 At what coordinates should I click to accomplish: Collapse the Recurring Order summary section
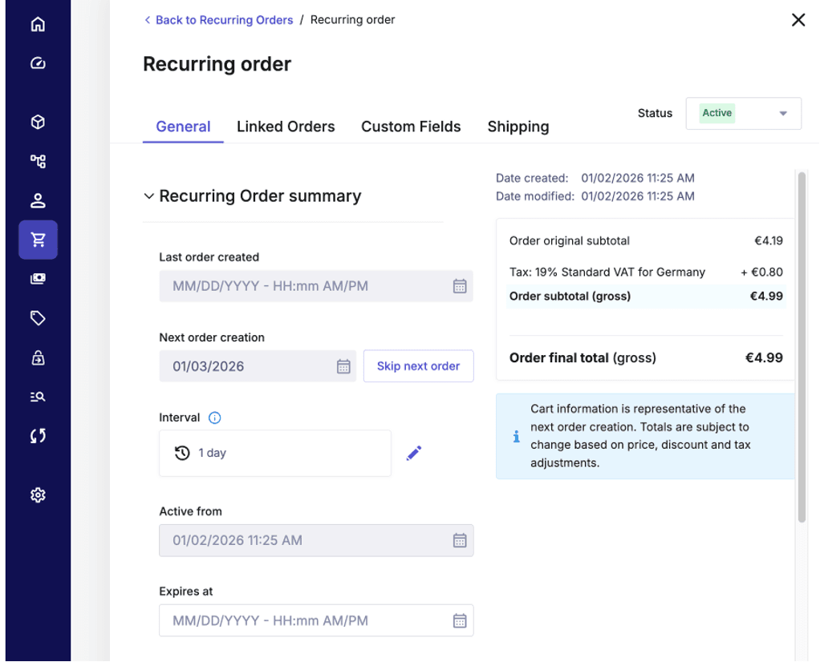149,196
